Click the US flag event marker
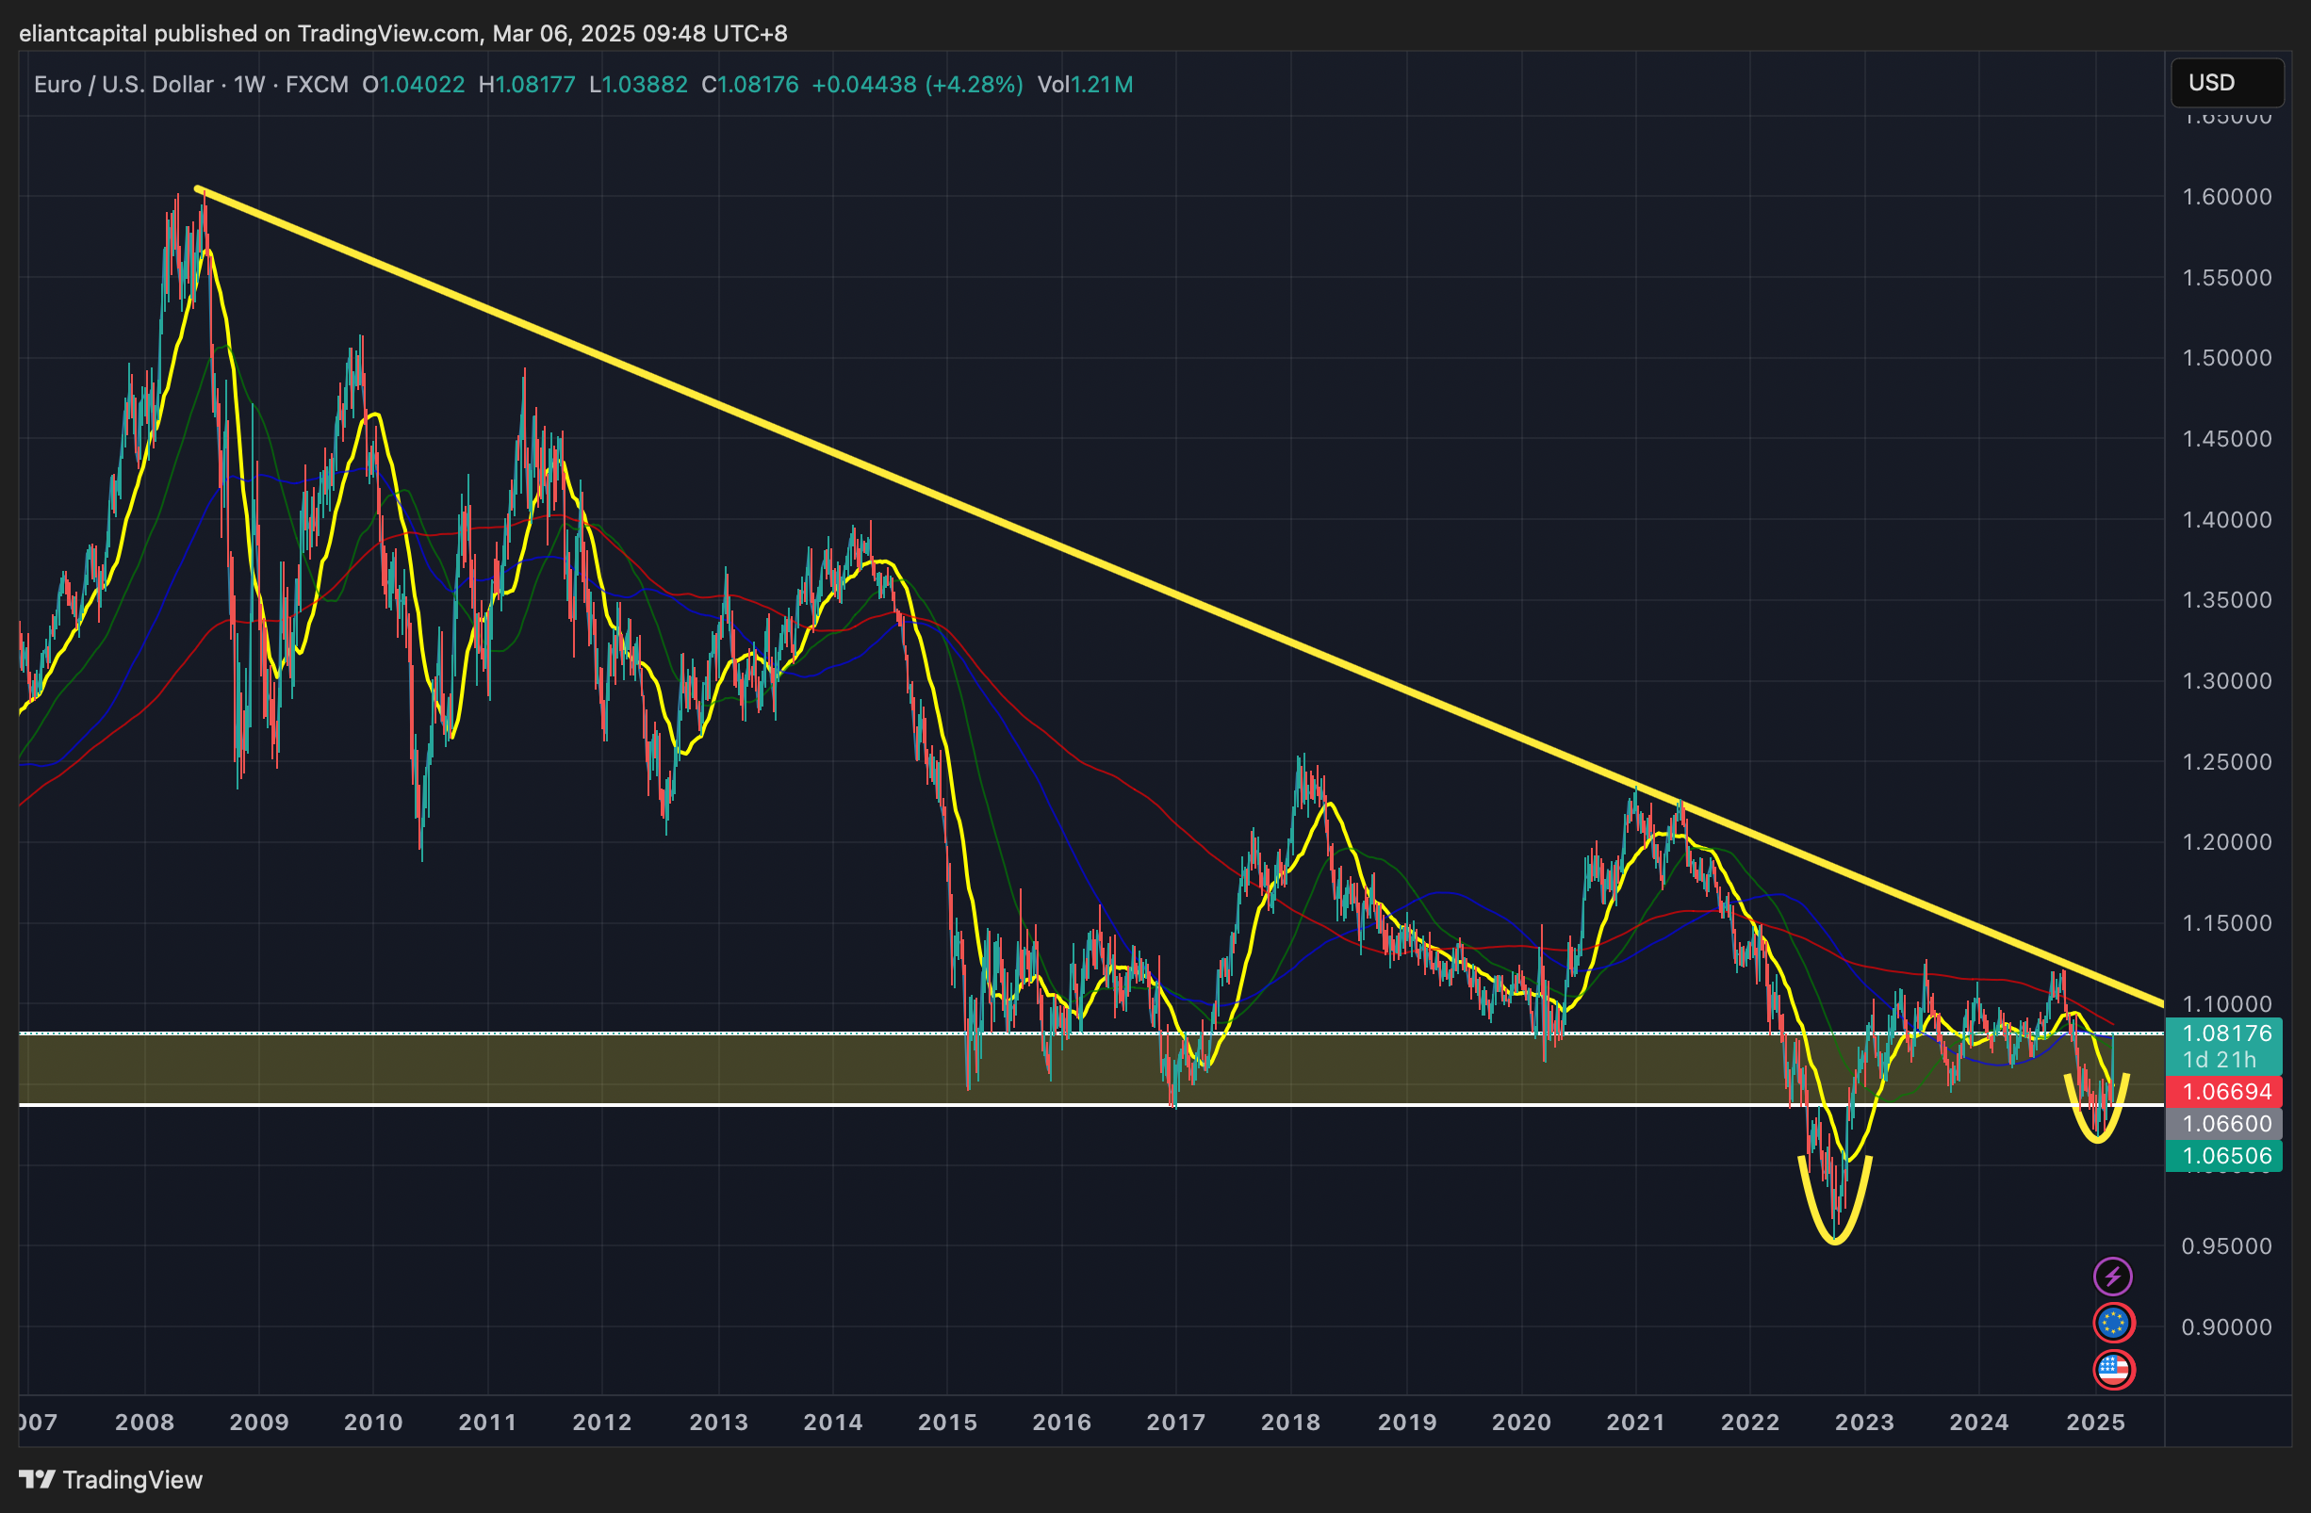Image resolution: width=2311 pixels, height=1513 pixels. (x=2113, y=1370)
